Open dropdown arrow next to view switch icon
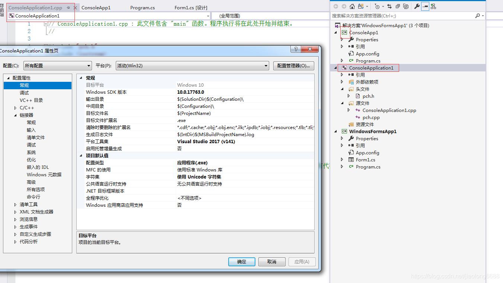The height and width of the screenshot is (283, 503). tap(367, 6)
